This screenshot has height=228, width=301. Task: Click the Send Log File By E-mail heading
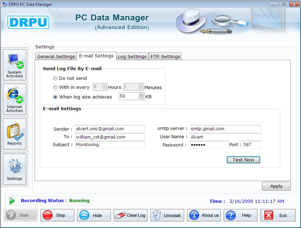pyautogui.click(x=72, y=68)
